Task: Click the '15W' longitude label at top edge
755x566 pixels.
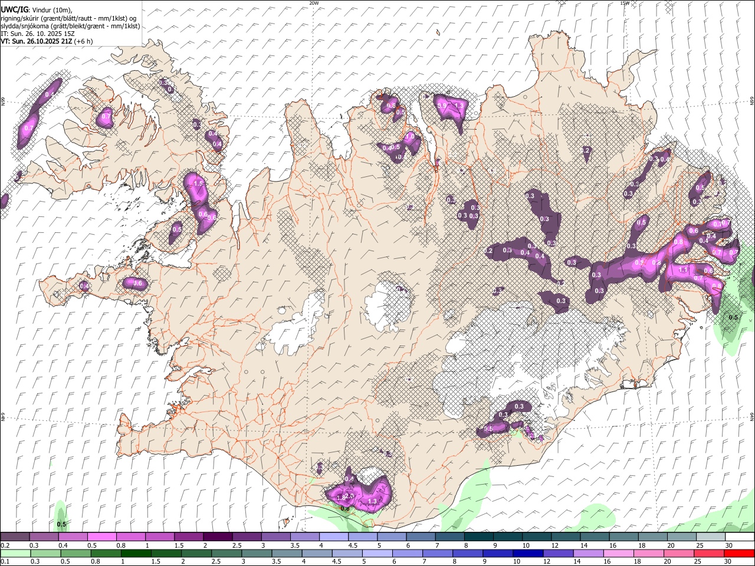Action: pyautogui.click(x=625, y=3)
